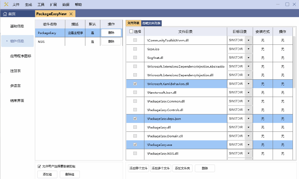This screenshot has width=299, height=179.
Task: Open target directory dropdown for Newtonsoft.Json.dll
Action: (249, 92)
